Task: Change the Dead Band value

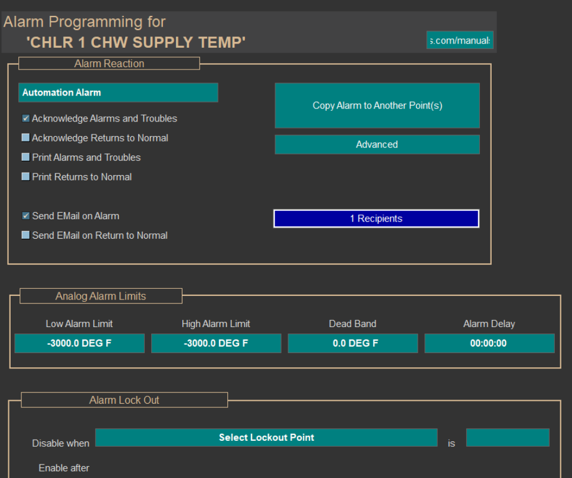Action: coord(352,343)
